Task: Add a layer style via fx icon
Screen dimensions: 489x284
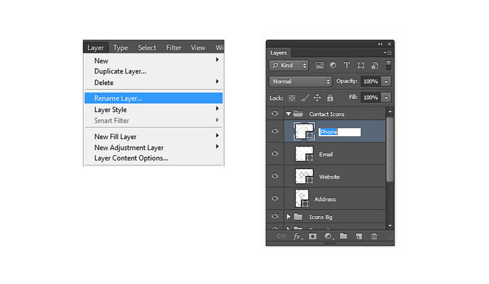Action: coord(298,236)
